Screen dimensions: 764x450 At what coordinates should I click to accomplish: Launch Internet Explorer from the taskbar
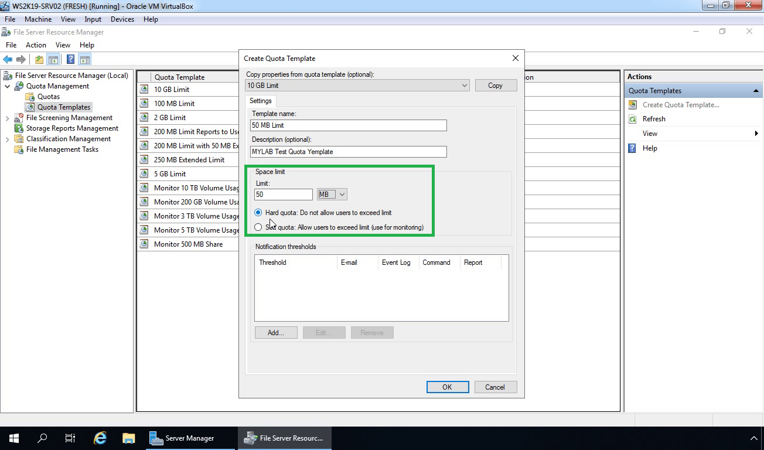coord(100,438)
